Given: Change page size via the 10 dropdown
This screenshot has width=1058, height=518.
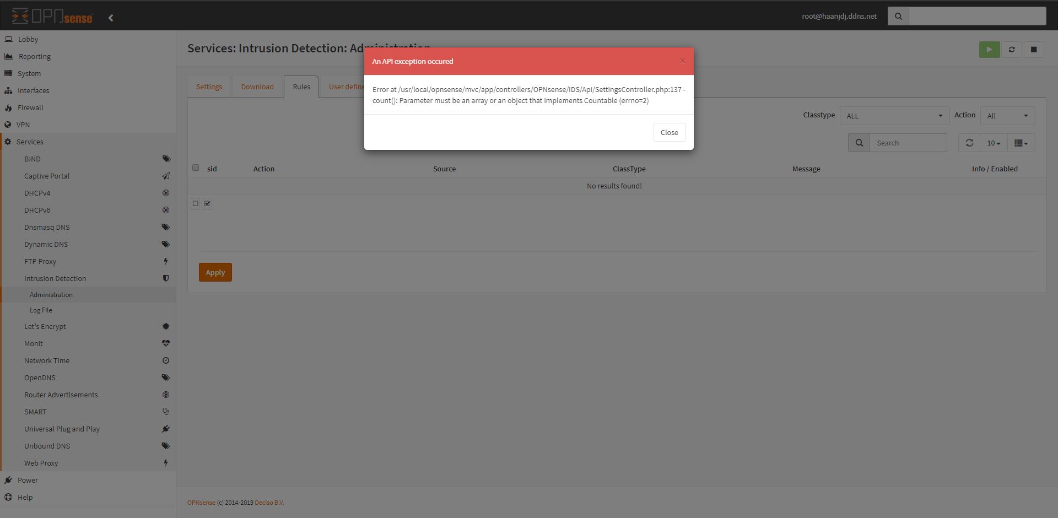Looking at the screenshot, I should click(993, 143).
